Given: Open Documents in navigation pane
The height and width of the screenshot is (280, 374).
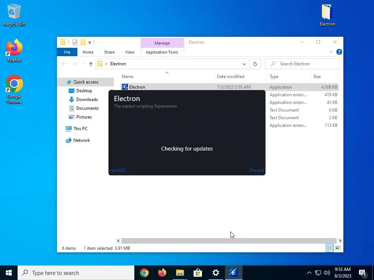Looking at the screenshot, I should coord(87,108).
